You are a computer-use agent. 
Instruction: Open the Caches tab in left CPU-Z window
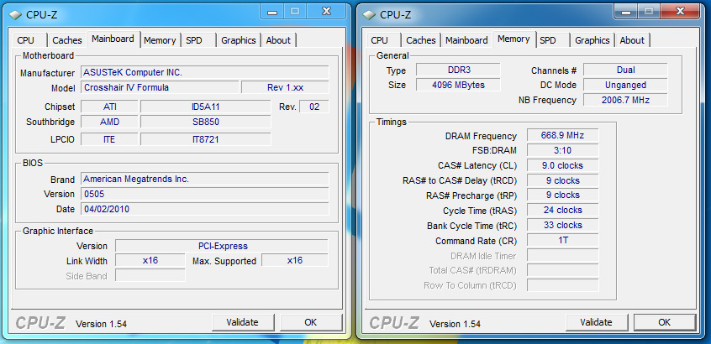[x=67, y=40]
